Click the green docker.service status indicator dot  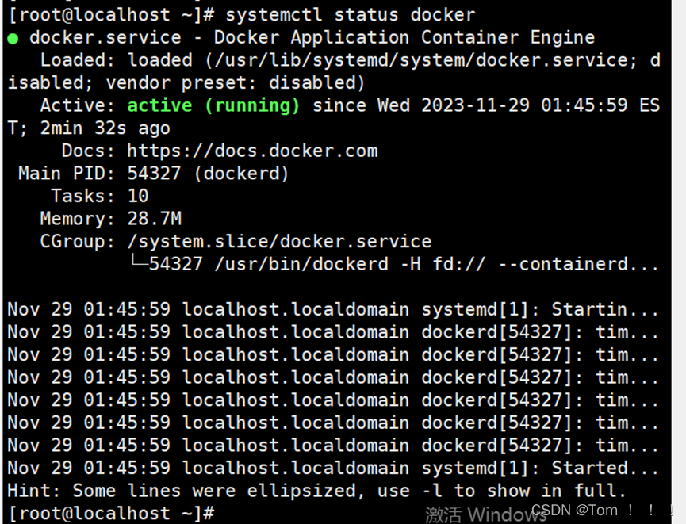(x=11, y=37)
